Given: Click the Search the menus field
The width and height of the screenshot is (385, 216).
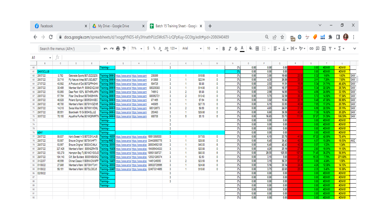Looking at the screenshot, I should [x=69, y=49].
